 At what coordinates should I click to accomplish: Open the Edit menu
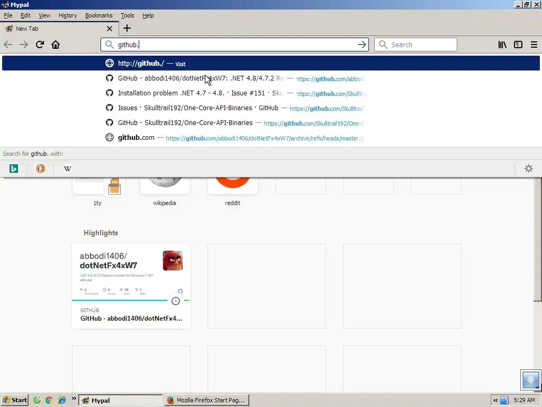click(25, 15)
